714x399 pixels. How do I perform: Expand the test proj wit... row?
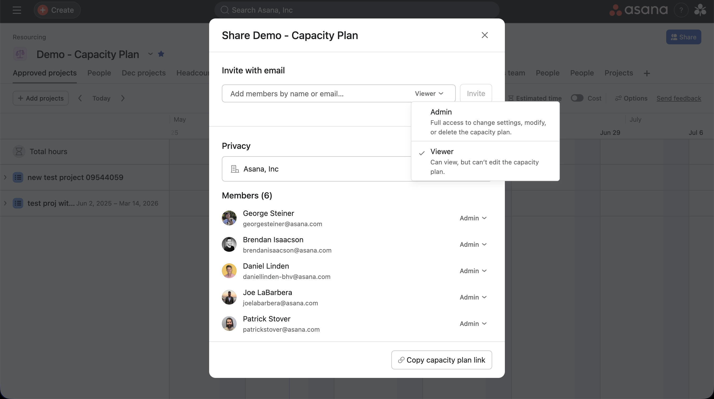click(5, 203)
